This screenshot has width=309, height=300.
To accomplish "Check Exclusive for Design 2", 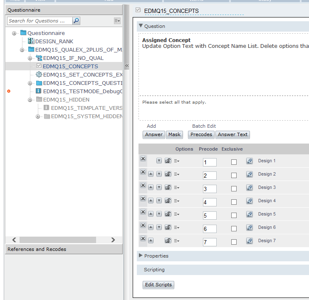I will click(234, 176).
